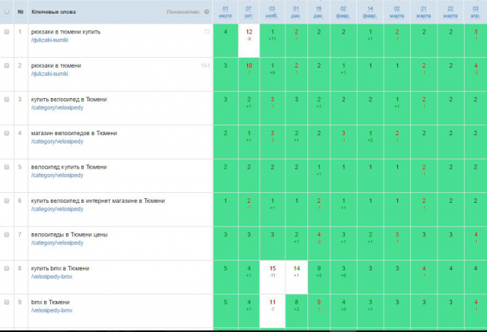Click the help icon beside Показов/мес.
The height and width of the screenshot is (332, 487).
(x=206, y=12)
